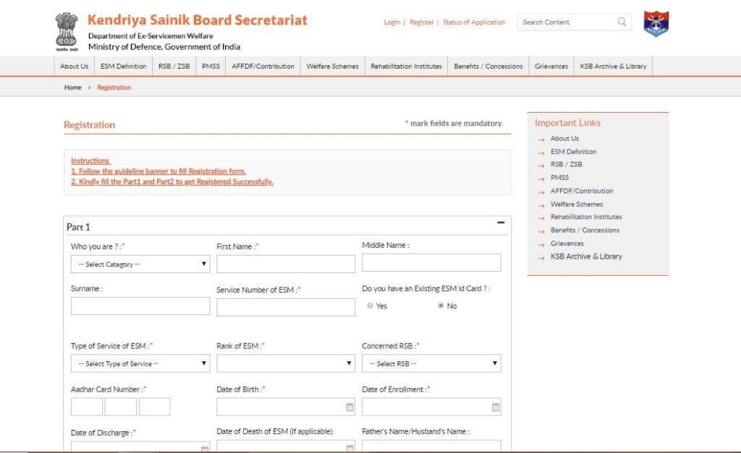The image size is (741, 453).
Task: Open the Date of Birth calendar icon
Action: (x=350, y=407)
